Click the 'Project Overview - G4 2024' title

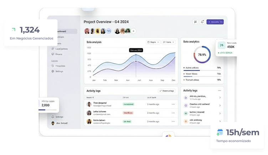(106, 22)
